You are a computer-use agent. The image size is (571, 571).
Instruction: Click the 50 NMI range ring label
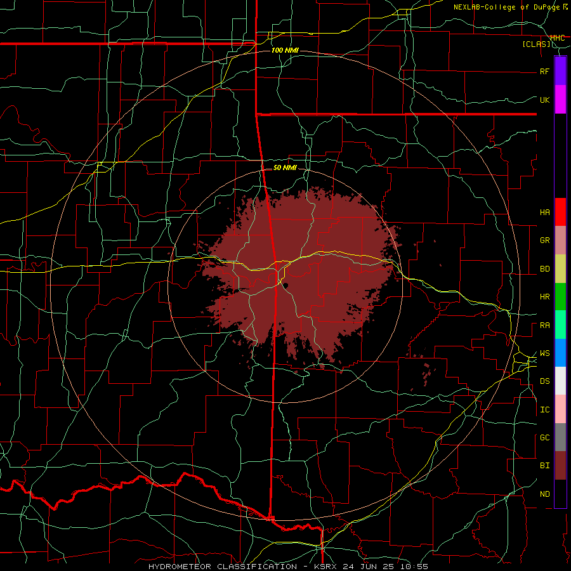(285, 167)
